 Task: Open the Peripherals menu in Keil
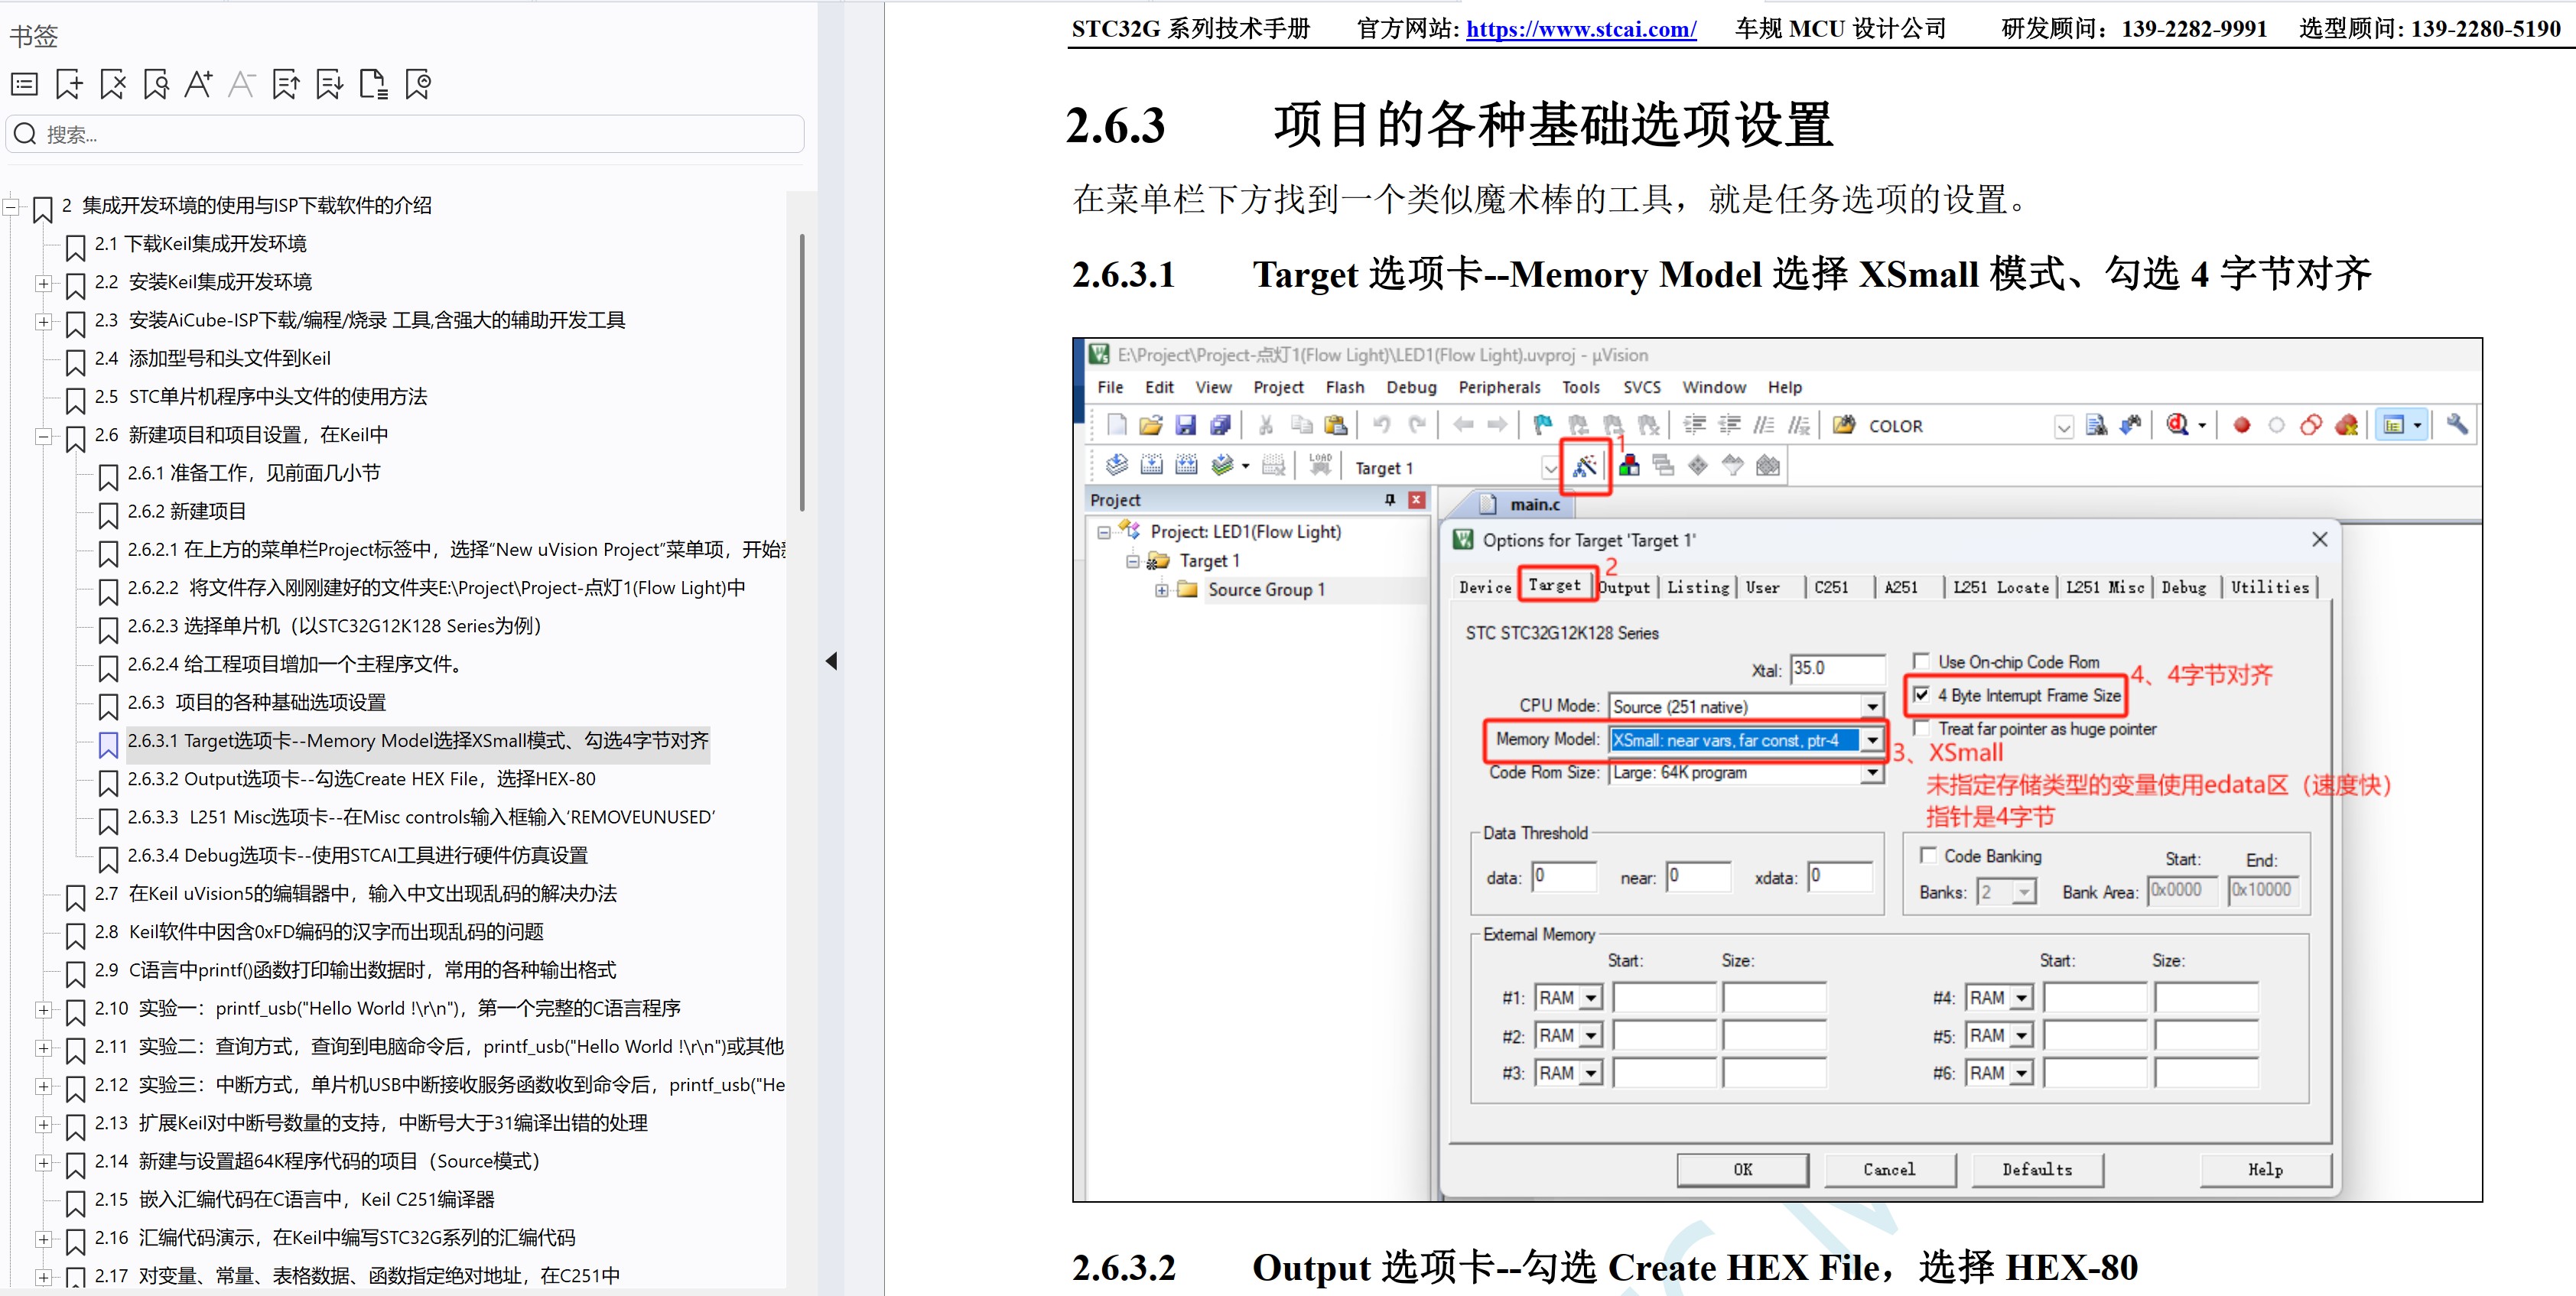(x=1499, y=387)
